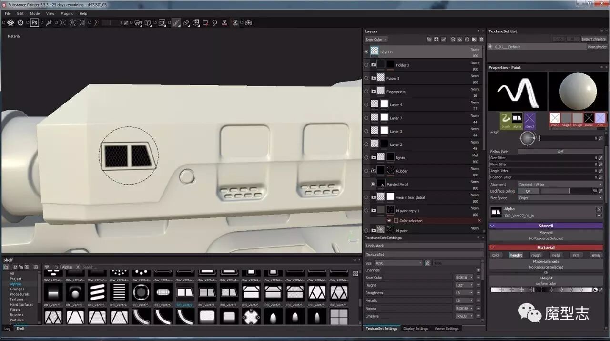
Task: Select the Grunges shelf category
Action: click(17, 289)
